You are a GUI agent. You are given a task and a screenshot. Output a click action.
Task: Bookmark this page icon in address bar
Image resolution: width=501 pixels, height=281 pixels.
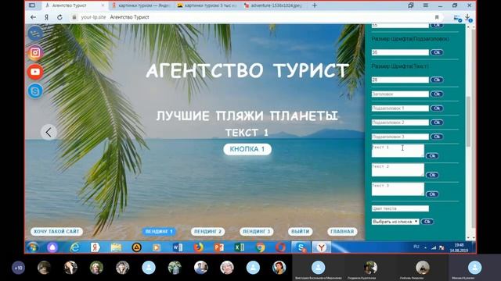(437, 17)
